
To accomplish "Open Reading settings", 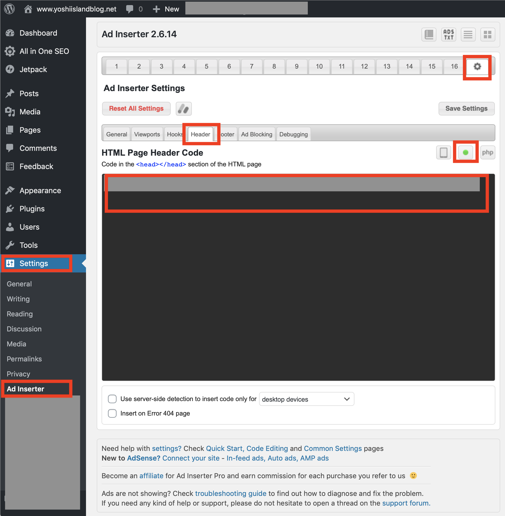I will (20, 314).
